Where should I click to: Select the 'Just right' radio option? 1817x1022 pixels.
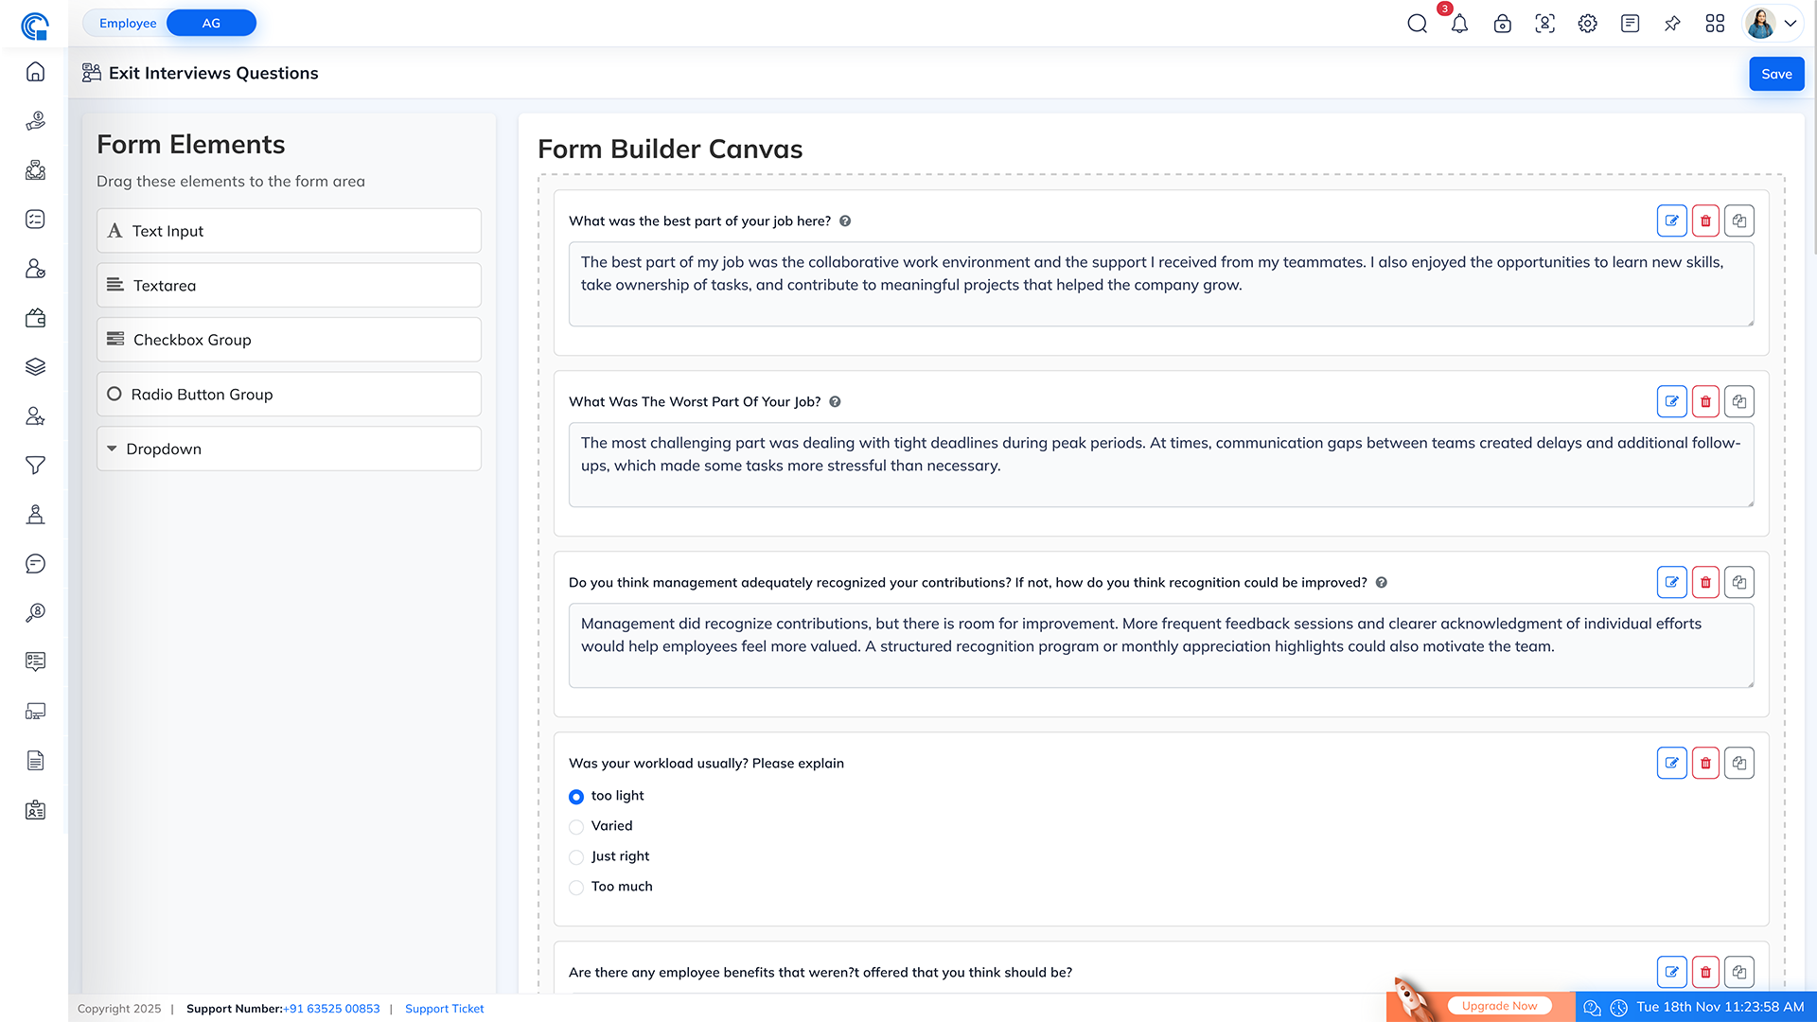576,857
